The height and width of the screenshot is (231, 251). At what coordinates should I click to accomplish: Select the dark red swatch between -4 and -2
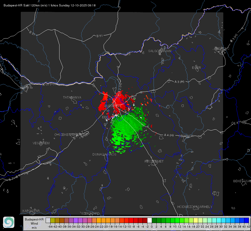click(x=145, y=220)
